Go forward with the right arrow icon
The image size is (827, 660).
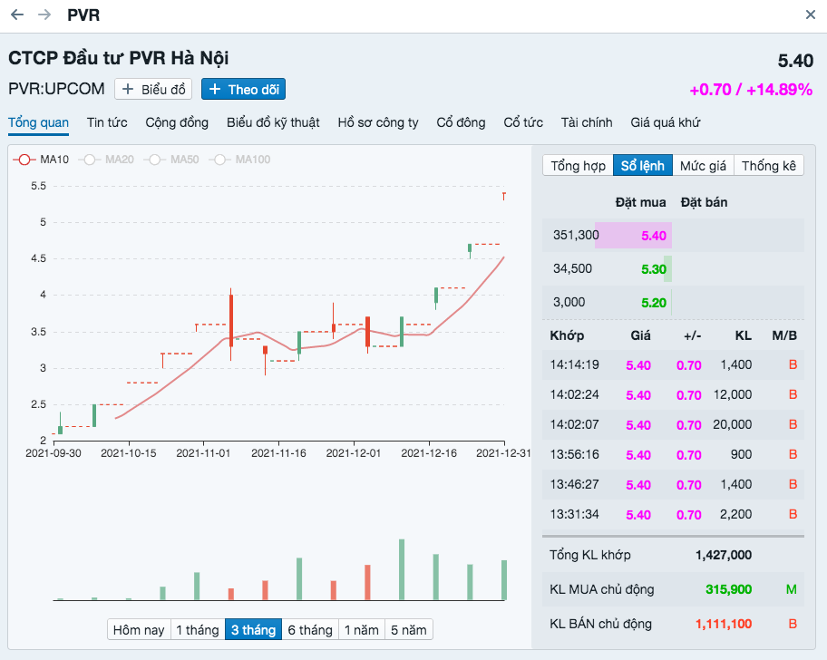(44, 15)
